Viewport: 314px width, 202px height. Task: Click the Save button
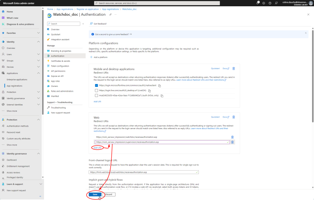coord(95,194)
